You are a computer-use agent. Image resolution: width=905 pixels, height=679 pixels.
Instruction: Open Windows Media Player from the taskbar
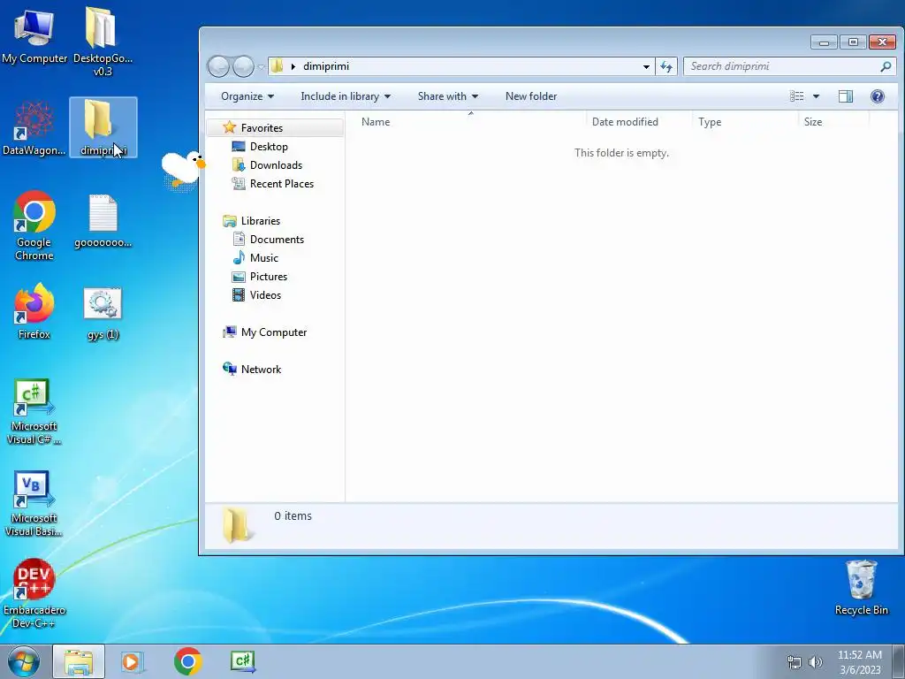[132, 661]
